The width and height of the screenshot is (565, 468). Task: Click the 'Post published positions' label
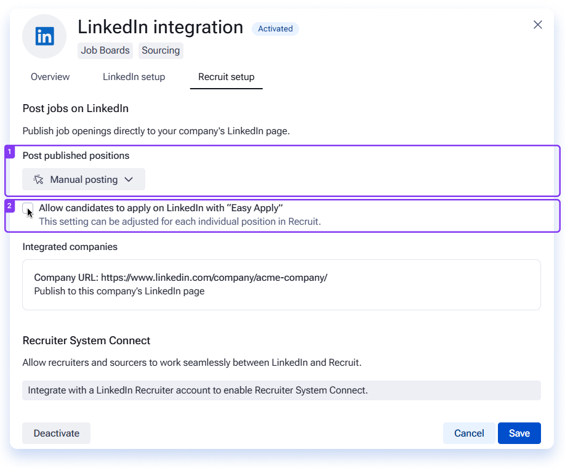[76, 155]
